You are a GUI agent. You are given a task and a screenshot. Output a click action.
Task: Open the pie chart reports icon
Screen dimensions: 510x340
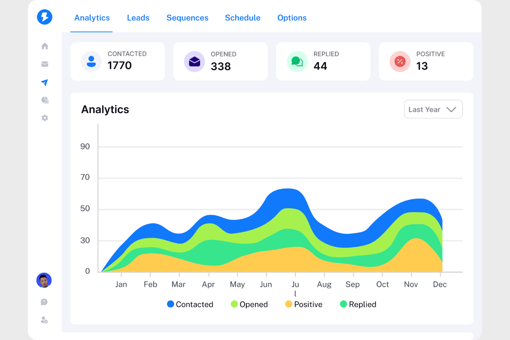[x=44, y=100]
